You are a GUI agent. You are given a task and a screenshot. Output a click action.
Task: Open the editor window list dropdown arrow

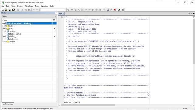[192, 13]
